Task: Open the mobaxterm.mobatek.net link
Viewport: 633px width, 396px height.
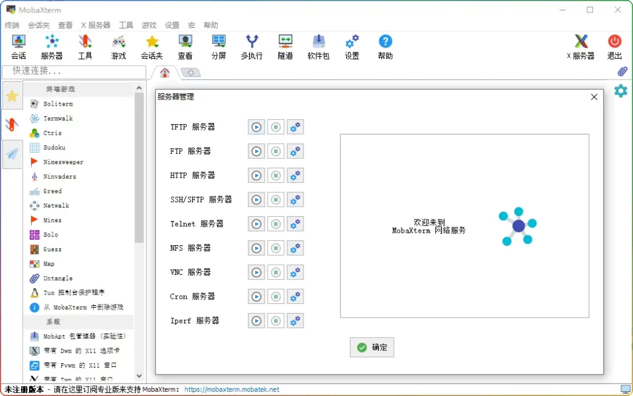Action: (232, 390)
